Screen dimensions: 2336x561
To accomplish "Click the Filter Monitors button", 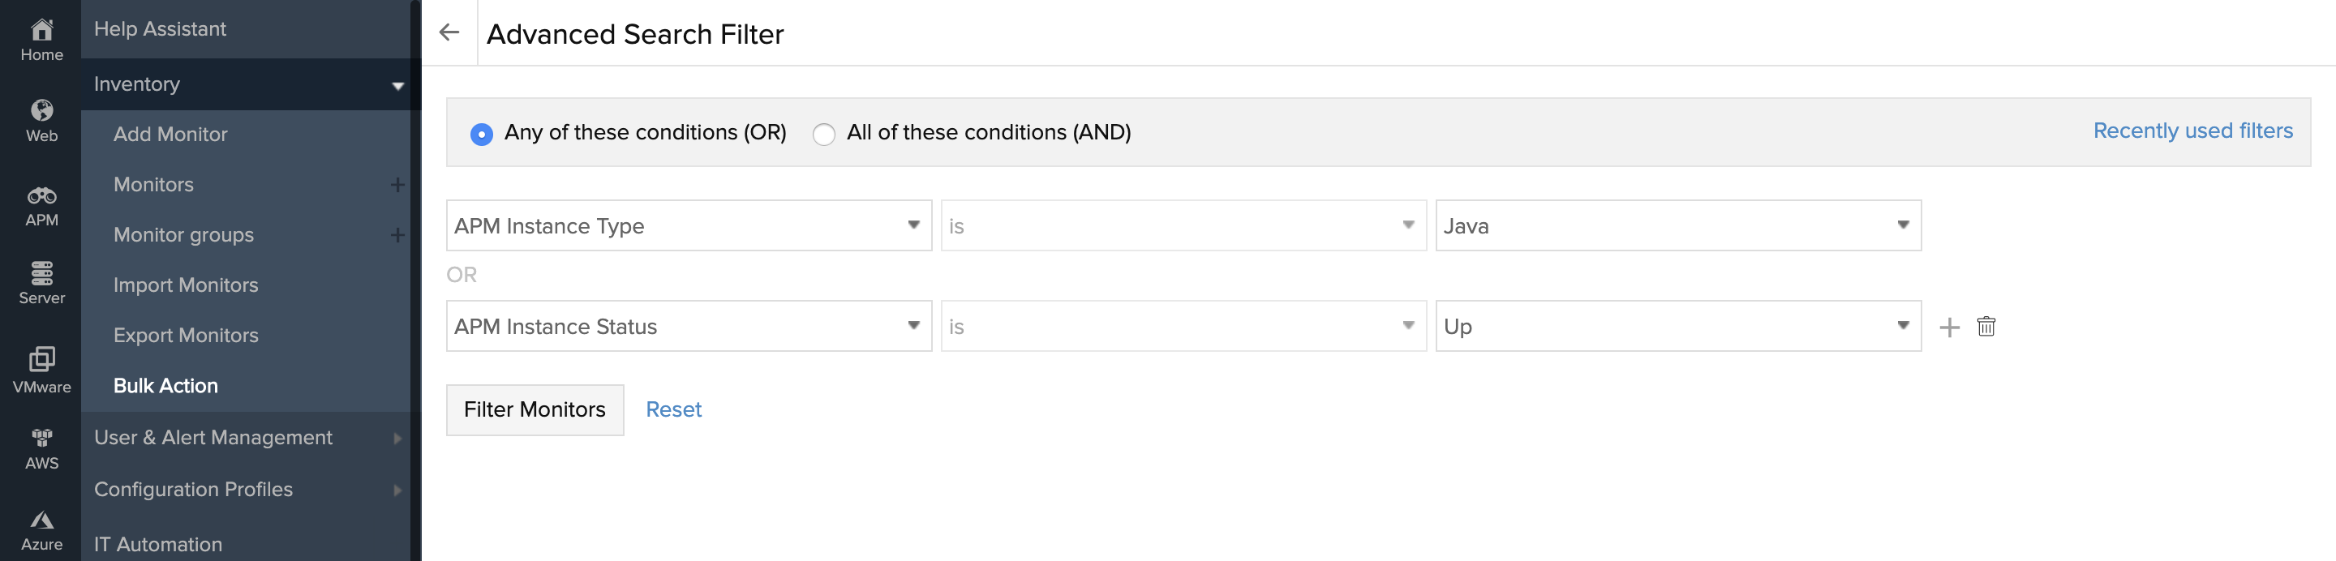I will click(x=535, y=409).
